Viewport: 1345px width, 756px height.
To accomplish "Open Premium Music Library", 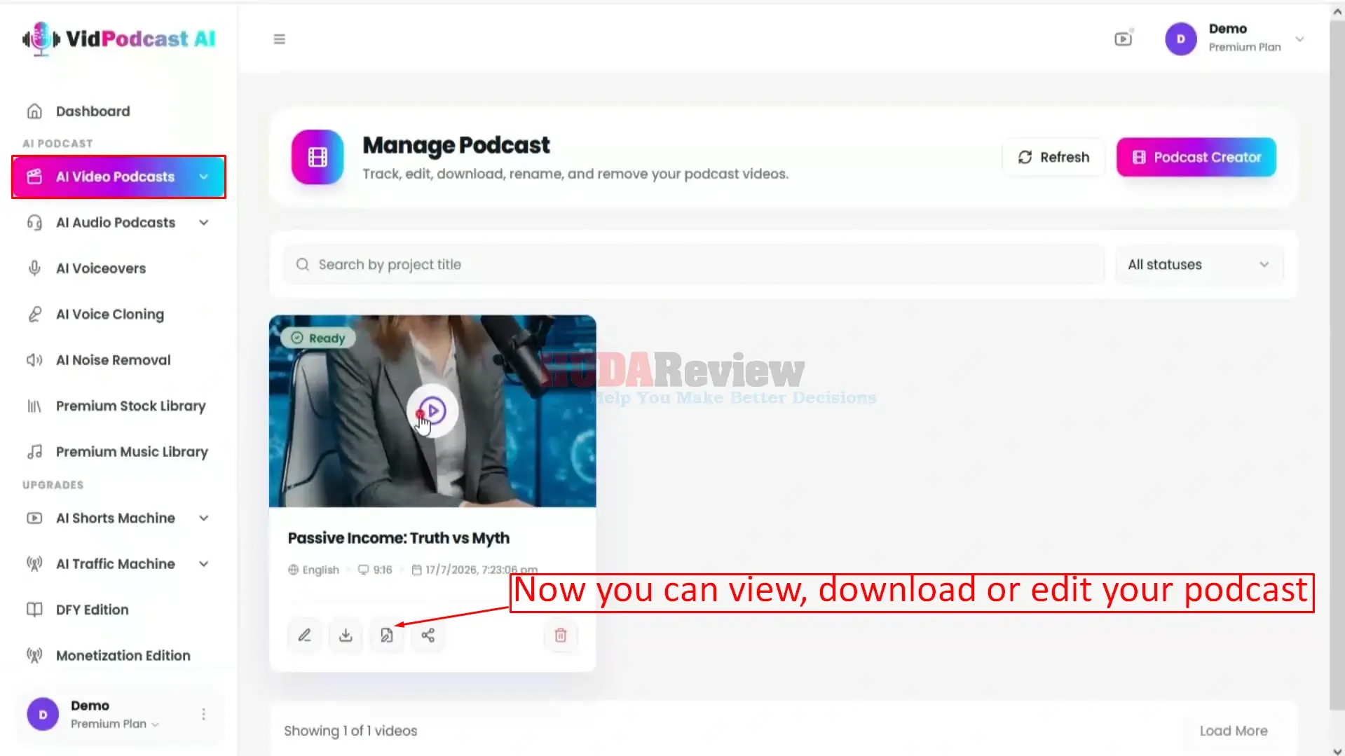I will pyautogui.click(x=132, y=452).
